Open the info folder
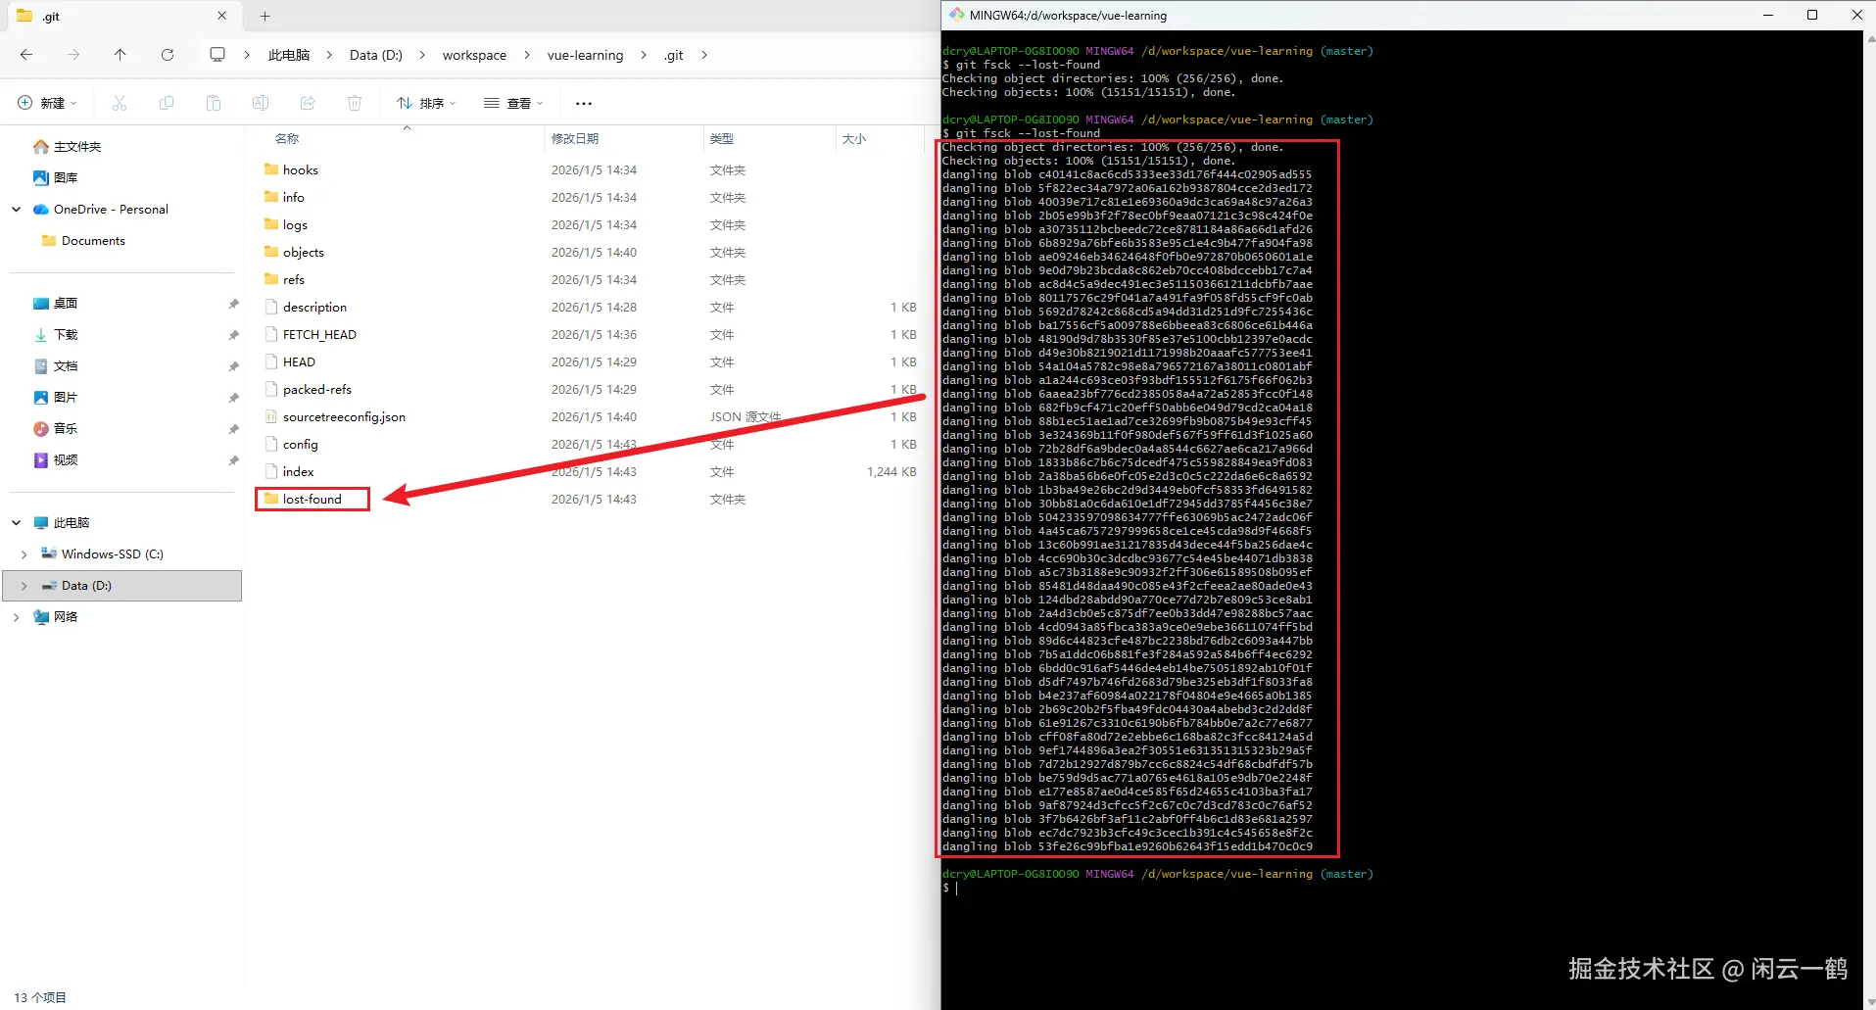 pyautogui.click(x=293, y=197)
